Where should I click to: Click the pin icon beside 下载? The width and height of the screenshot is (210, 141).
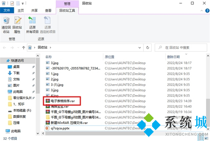[33, 73]
